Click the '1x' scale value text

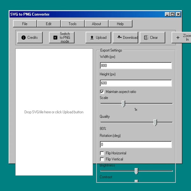tap(136, 110)
